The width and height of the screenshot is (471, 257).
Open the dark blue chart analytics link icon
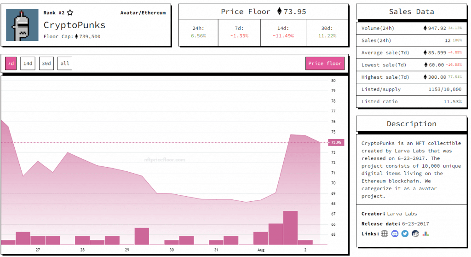(415, 234)
